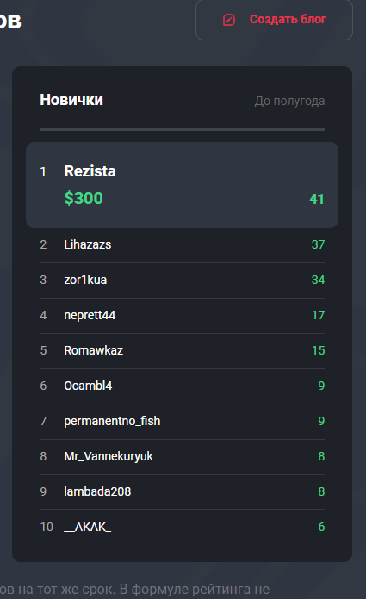366x599 pixels.
Task: Click the score 37 next to Lihazazs
Action: [318, 244]
